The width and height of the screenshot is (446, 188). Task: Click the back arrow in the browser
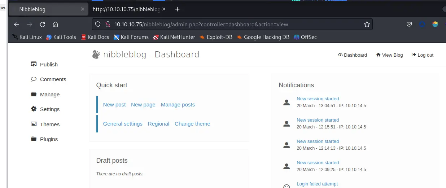[17, 25]
